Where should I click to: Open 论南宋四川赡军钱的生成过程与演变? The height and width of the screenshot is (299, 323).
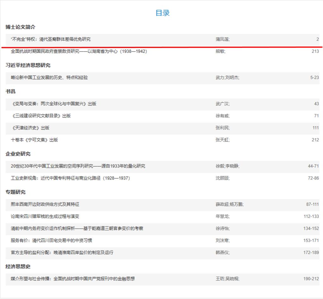[45, 216]
